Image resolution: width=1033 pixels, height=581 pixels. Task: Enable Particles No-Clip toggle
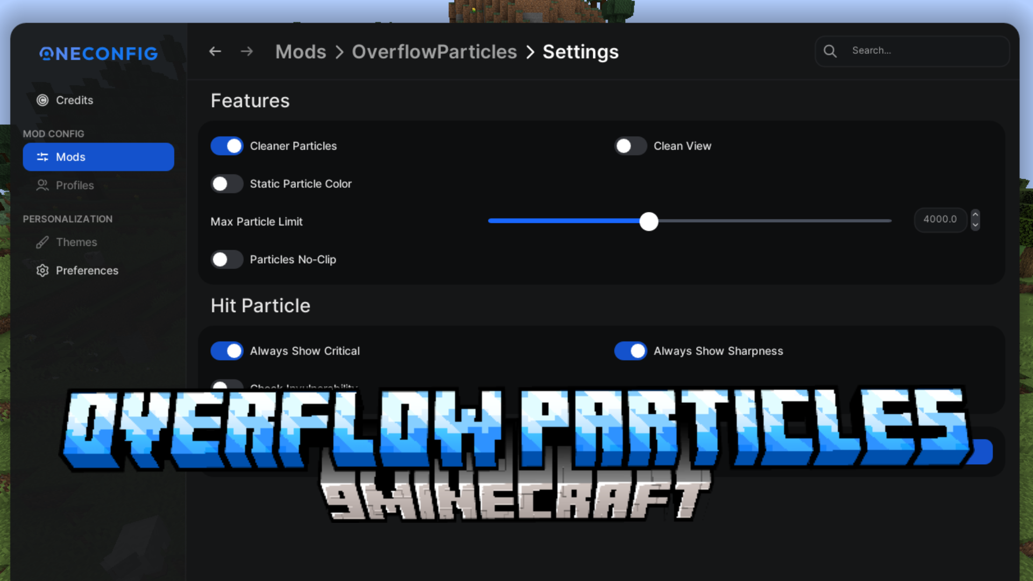[x=227, y=260]
